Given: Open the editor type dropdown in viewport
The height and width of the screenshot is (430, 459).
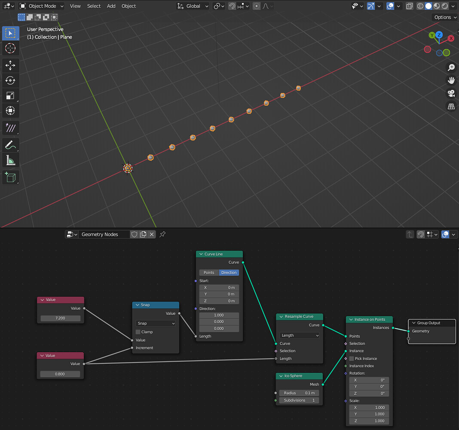Looking at the screenshot, I should pyautogui.click(x=8, y=6).
